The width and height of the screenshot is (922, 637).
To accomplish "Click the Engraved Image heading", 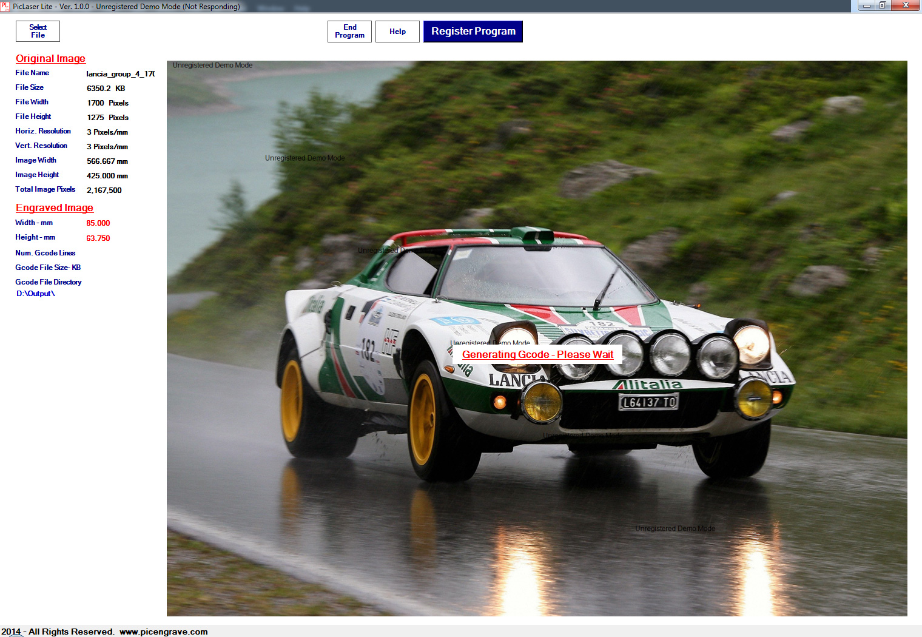I will click(x=55, y=207).
